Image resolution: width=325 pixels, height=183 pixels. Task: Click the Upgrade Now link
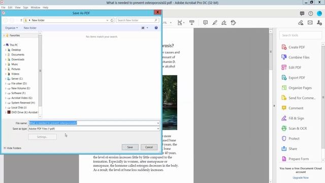pyautogui.click(x=301, y=177)
